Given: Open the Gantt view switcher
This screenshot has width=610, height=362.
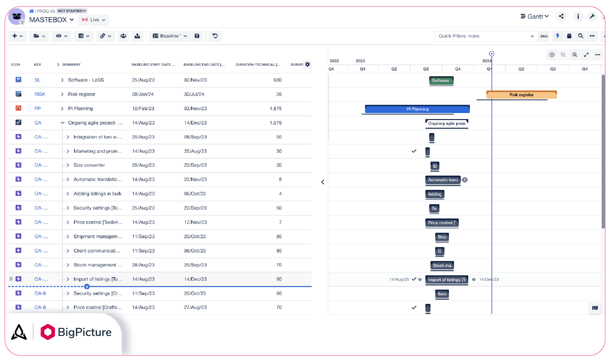Looking at the screenshot, I should 535,17.
